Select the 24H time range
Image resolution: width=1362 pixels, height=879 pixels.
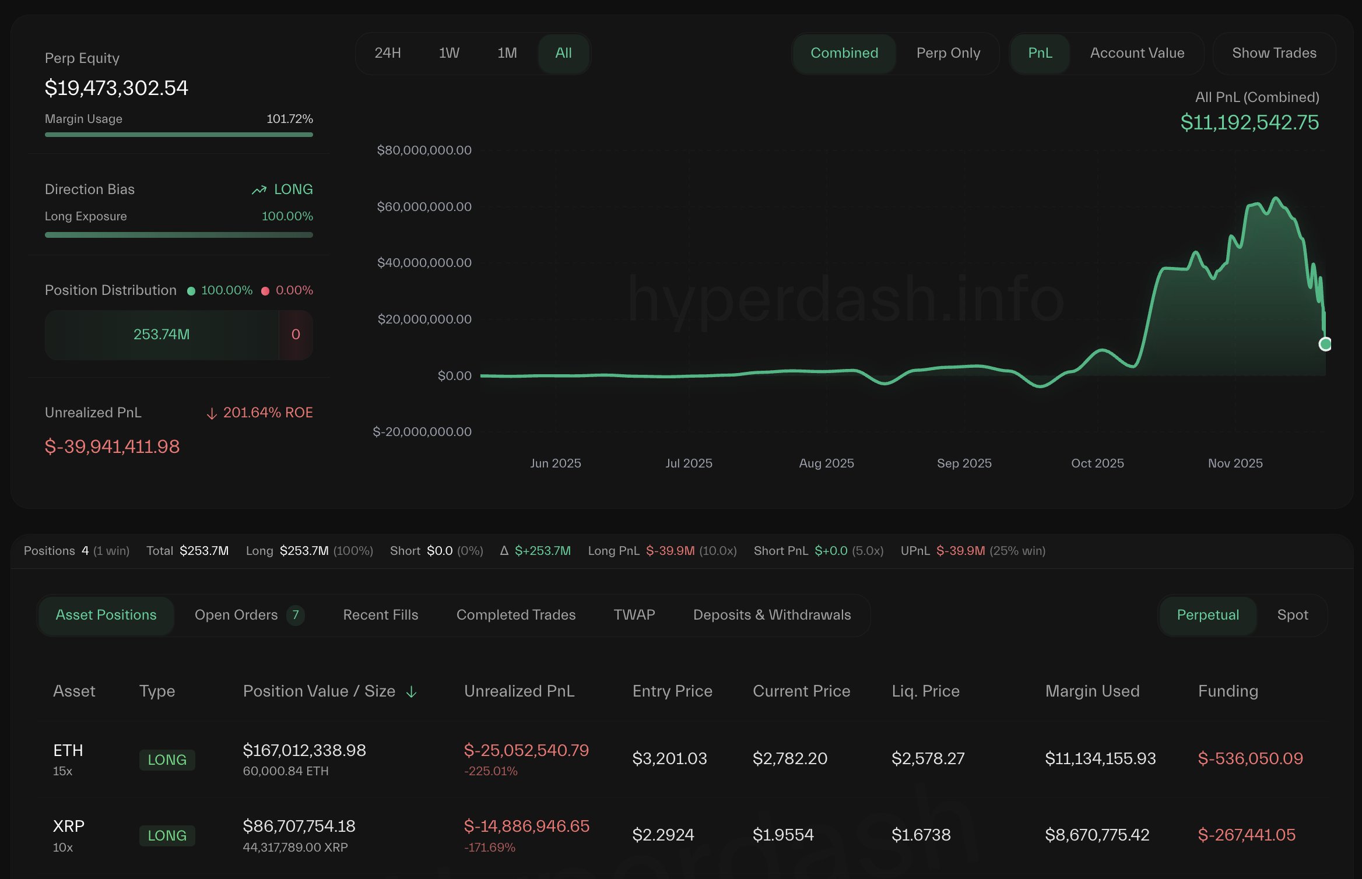[388, 53]
